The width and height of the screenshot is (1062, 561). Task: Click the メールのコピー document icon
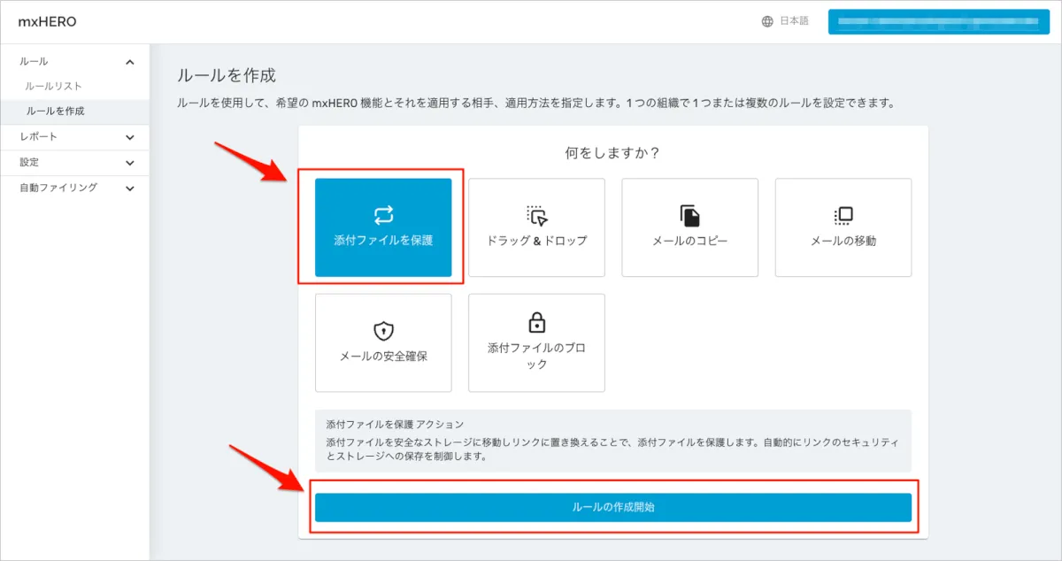coord(689,215)
